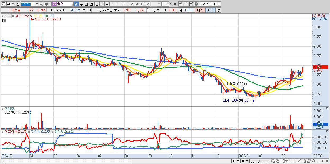Click the 종가 단순 moving average legend
330x164 pixels.
coord(22,16)
